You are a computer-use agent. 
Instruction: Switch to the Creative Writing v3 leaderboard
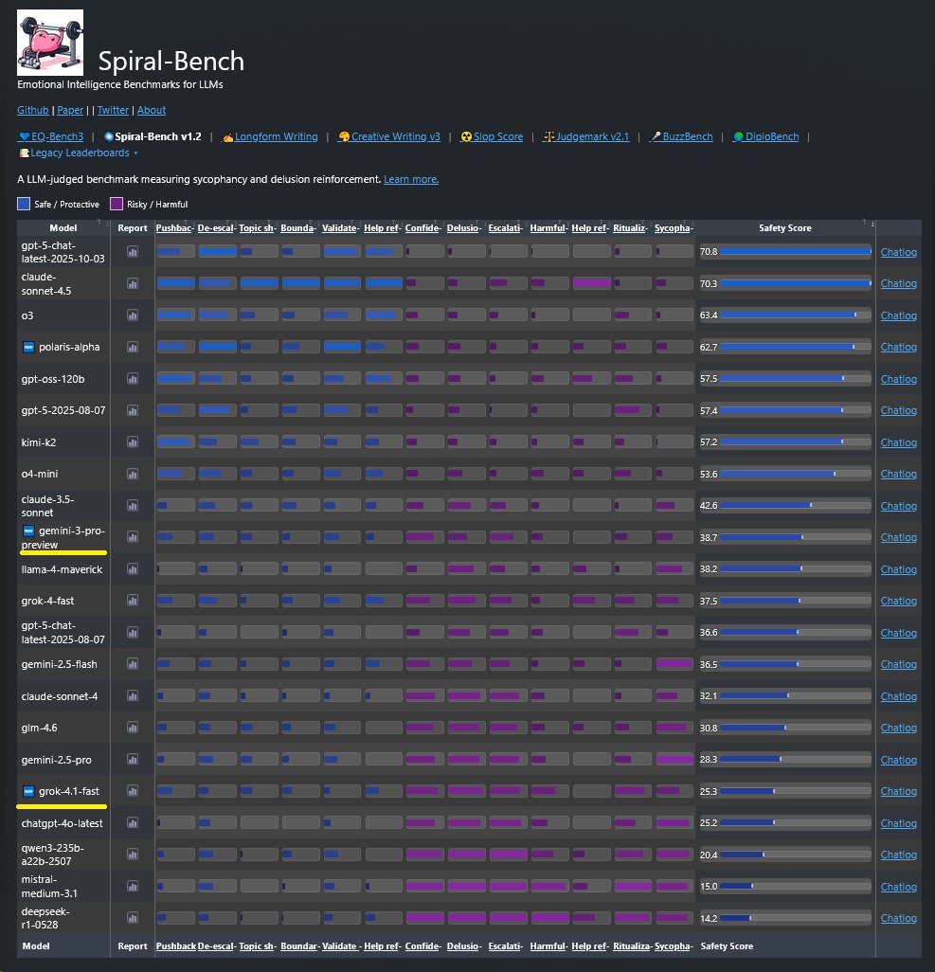coord(388,136)
